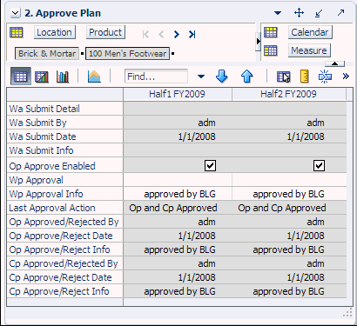
Task: Select the 100 Men's Footwear product tile
Action: 127,54
